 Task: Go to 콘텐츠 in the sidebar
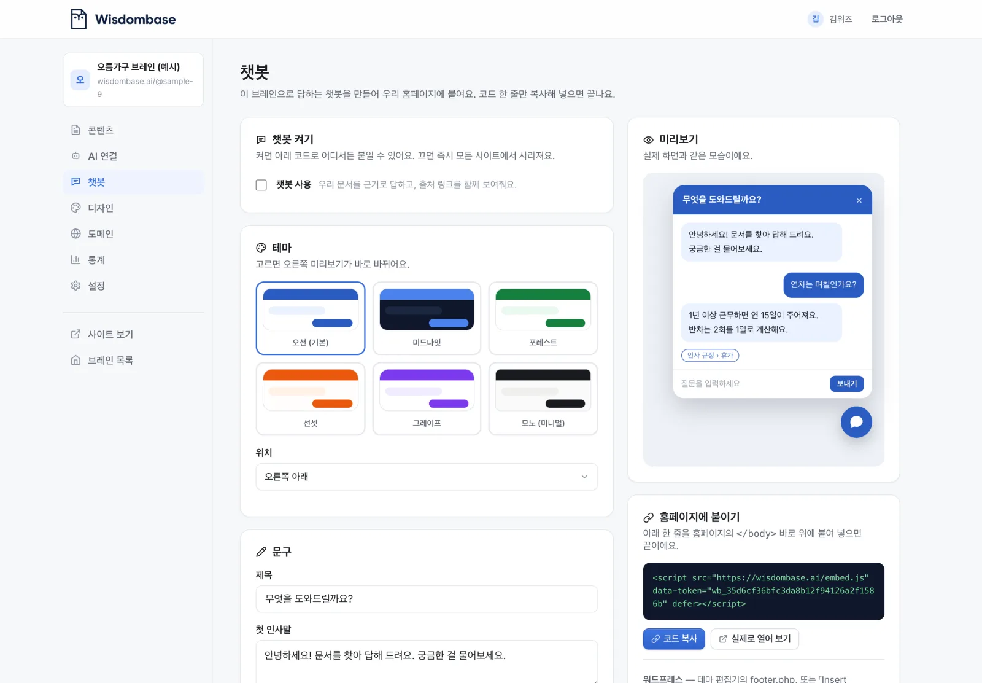pos(133,130)
